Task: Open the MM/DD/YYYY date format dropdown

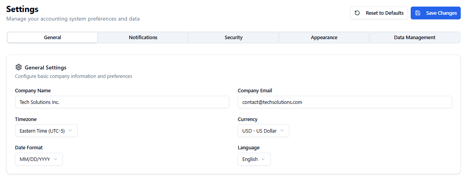Action: pos(39,159)
